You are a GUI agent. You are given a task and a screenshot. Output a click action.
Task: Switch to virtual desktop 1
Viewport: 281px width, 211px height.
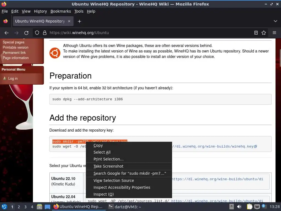pos(12,207)
